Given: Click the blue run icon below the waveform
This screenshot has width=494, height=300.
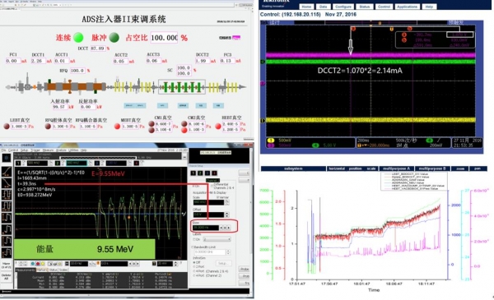Looking at the screenshot, I should click(x=33, y=264).
